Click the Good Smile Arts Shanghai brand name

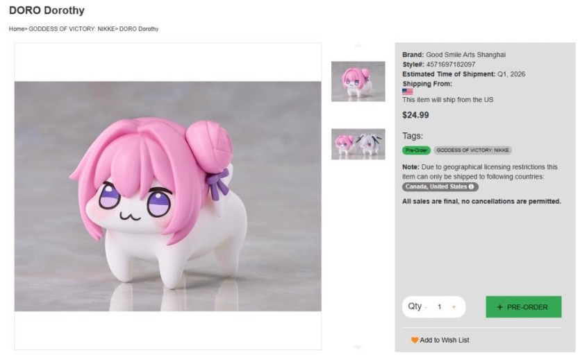pos(465,55)
